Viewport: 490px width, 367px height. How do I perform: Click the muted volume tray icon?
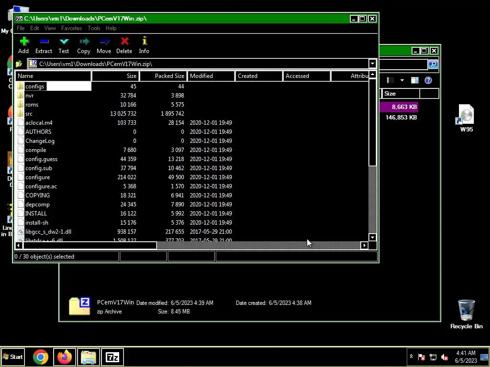[x=445, y=357]
